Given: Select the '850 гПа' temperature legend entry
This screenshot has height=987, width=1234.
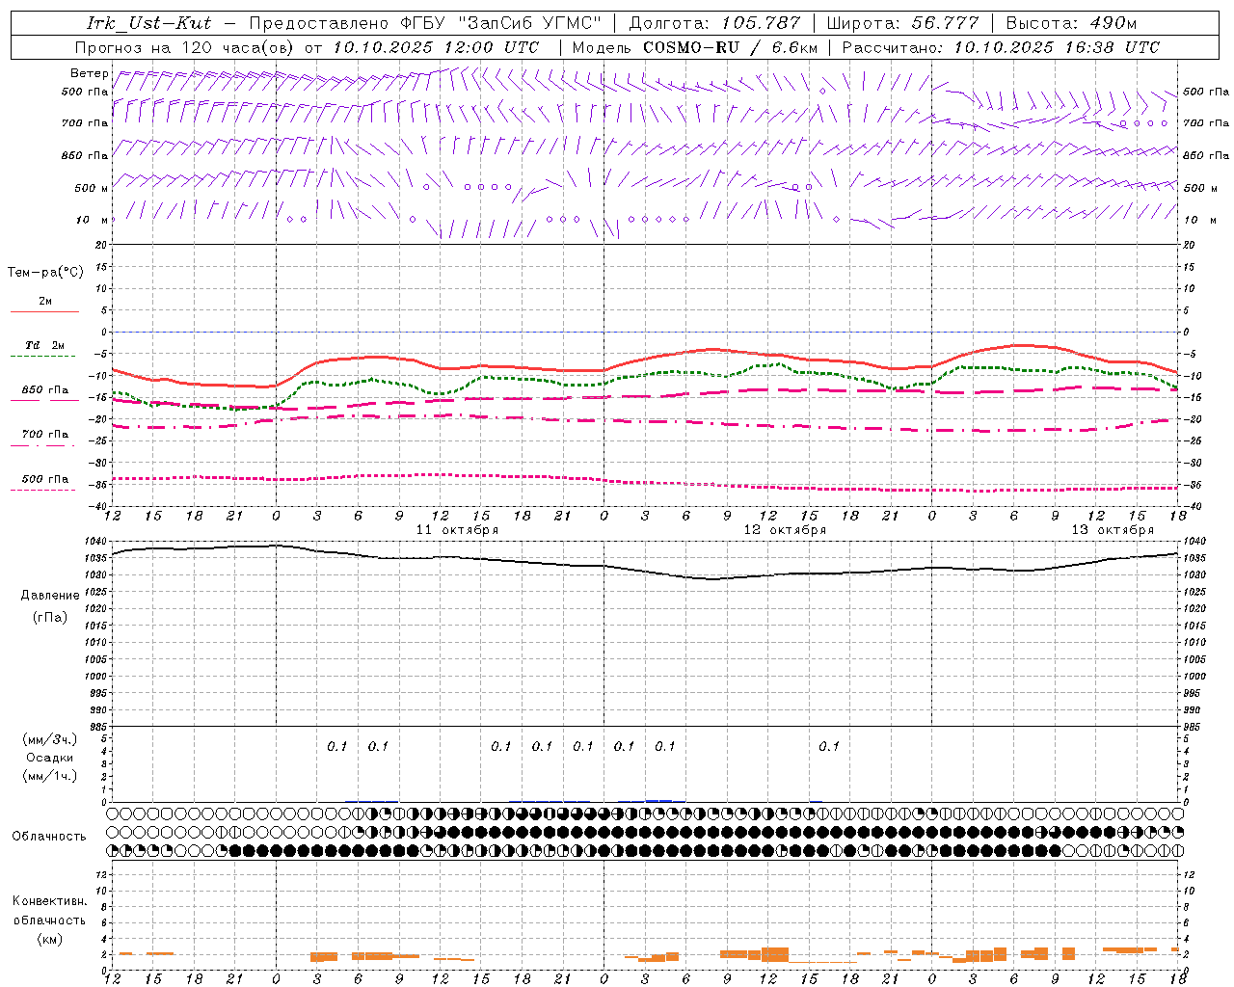Looking at the screenshot, I should click(x=44, y=390).
